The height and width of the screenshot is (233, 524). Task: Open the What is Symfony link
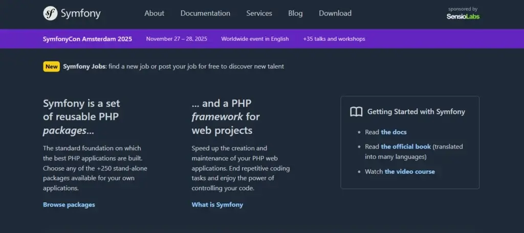pos(217,204)
